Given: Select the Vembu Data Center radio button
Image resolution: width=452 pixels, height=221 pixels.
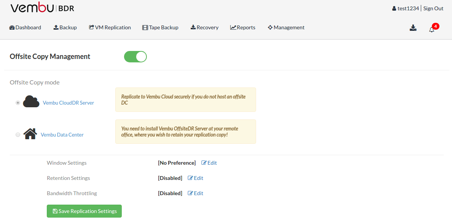Looking at the screenshot, I should 18,135.
